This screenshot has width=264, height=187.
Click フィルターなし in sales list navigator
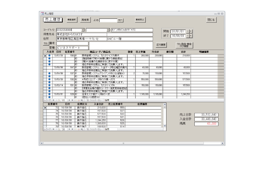pyautogui.click(x=94, y=100)
